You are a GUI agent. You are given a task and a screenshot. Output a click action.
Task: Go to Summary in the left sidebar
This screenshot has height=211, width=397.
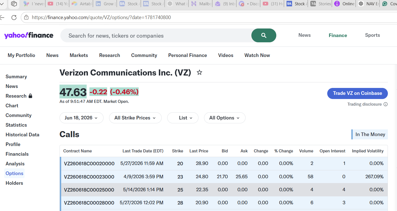[16, 77]
